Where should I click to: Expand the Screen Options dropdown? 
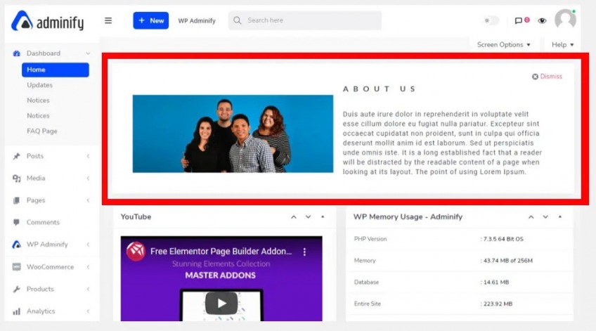tap(503, 44)
